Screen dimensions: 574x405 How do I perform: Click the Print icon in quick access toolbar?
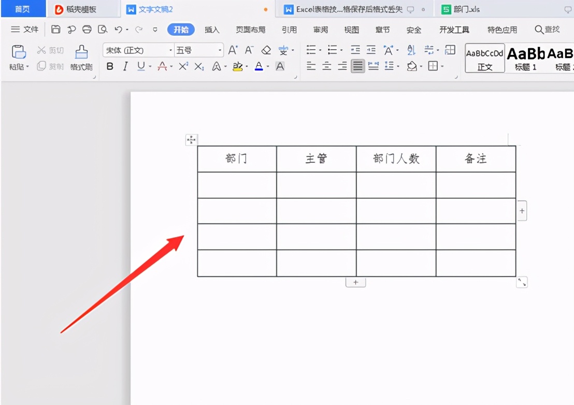coord(87,30)
